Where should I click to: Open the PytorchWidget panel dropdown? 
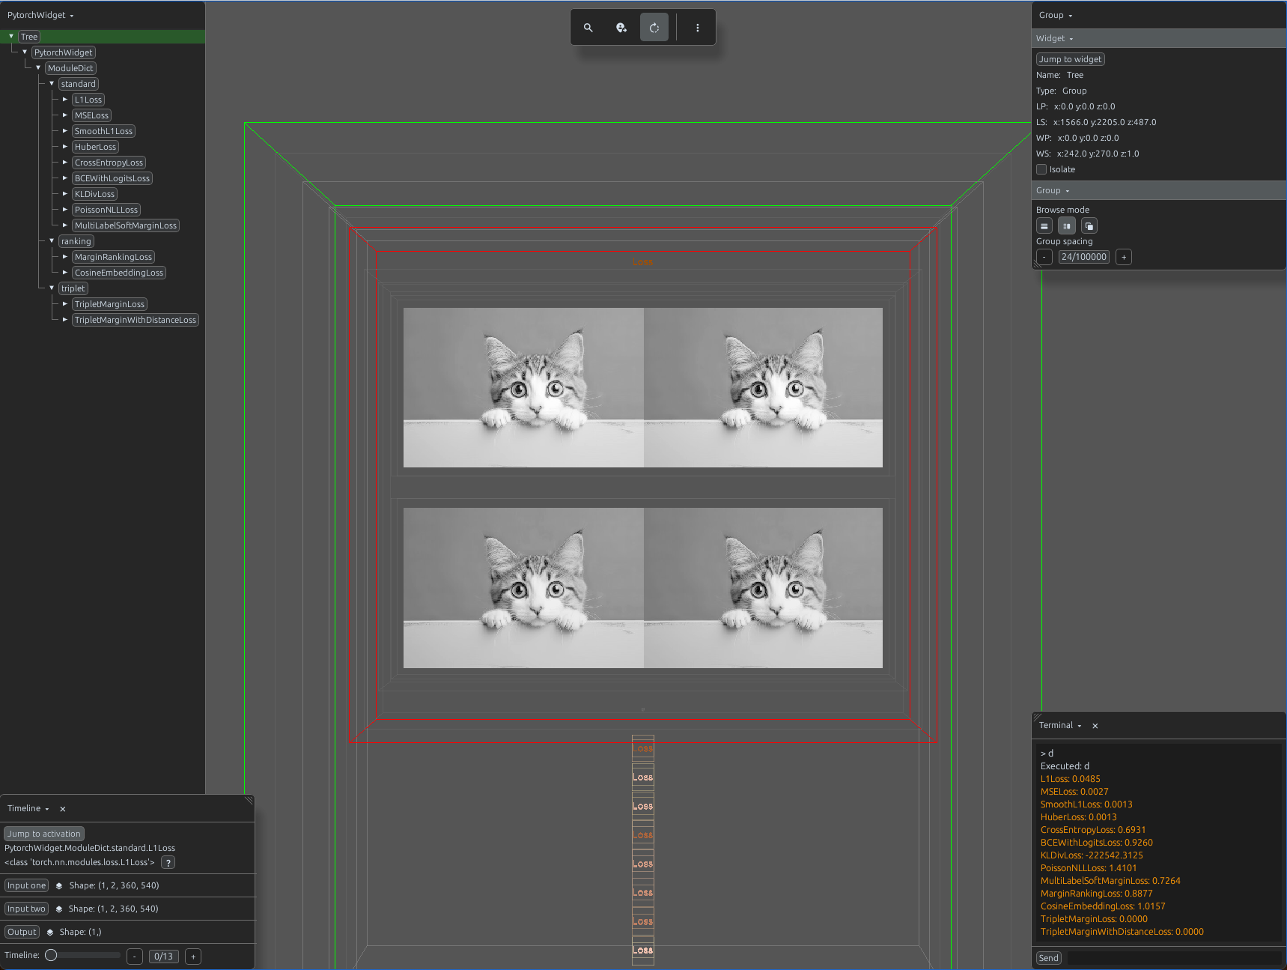(40, 15)
